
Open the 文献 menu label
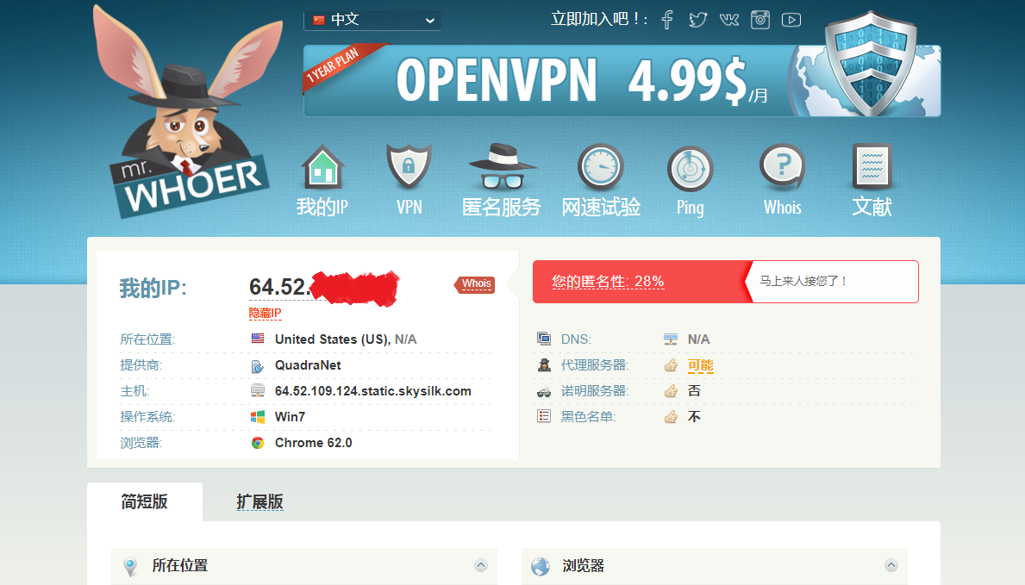tap(872, 207)
